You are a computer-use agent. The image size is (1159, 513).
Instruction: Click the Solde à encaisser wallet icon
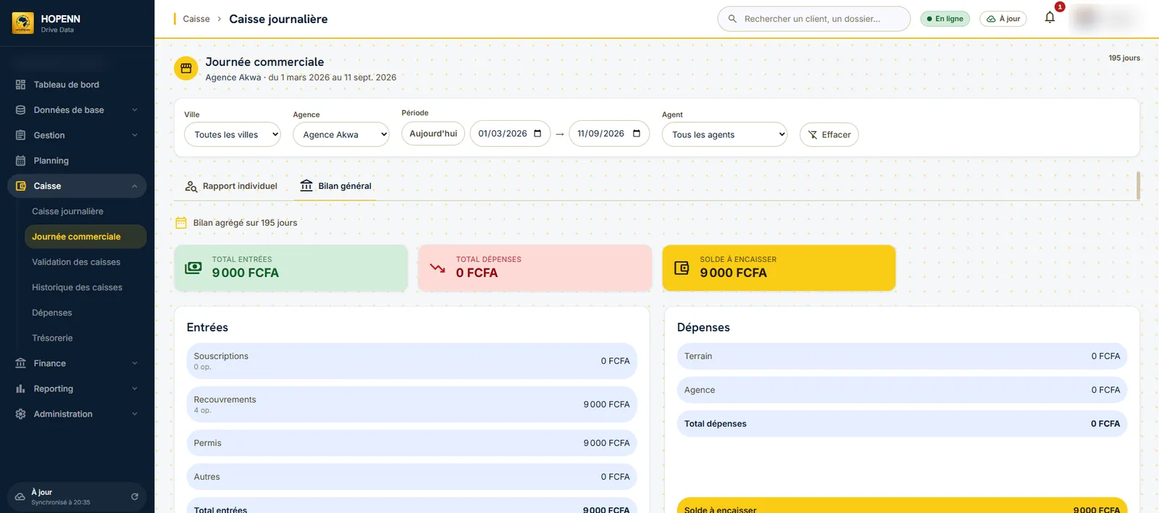point(682,268)
